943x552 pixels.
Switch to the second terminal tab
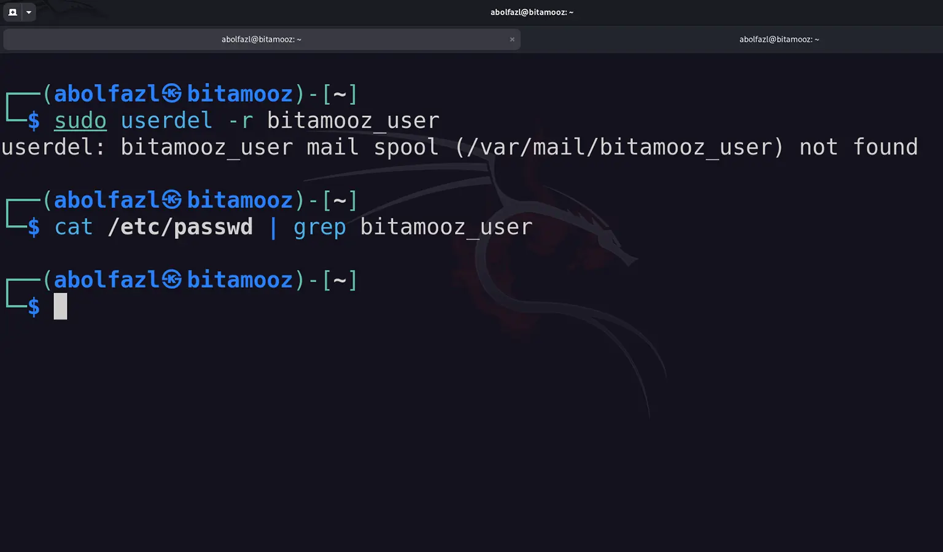tap(778, 39)
